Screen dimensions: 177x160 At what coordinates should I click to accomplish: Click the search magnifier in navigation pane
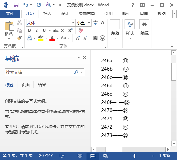76,72
